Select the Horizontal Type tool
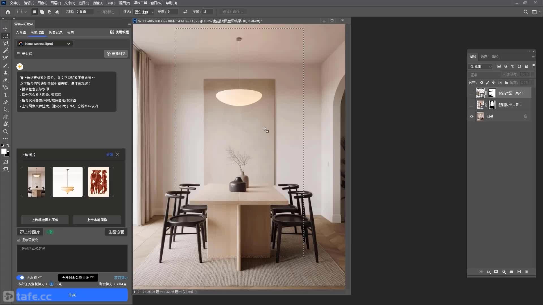The width and height of the screenshot is (543, 305). (5, 95)
